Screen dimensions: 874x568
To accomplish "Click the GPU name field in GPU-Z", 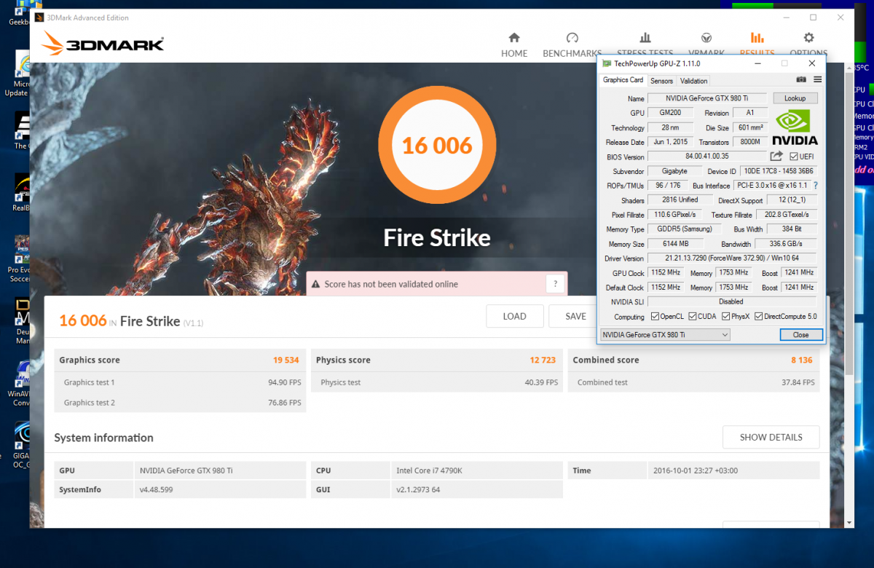I will 708,98.
